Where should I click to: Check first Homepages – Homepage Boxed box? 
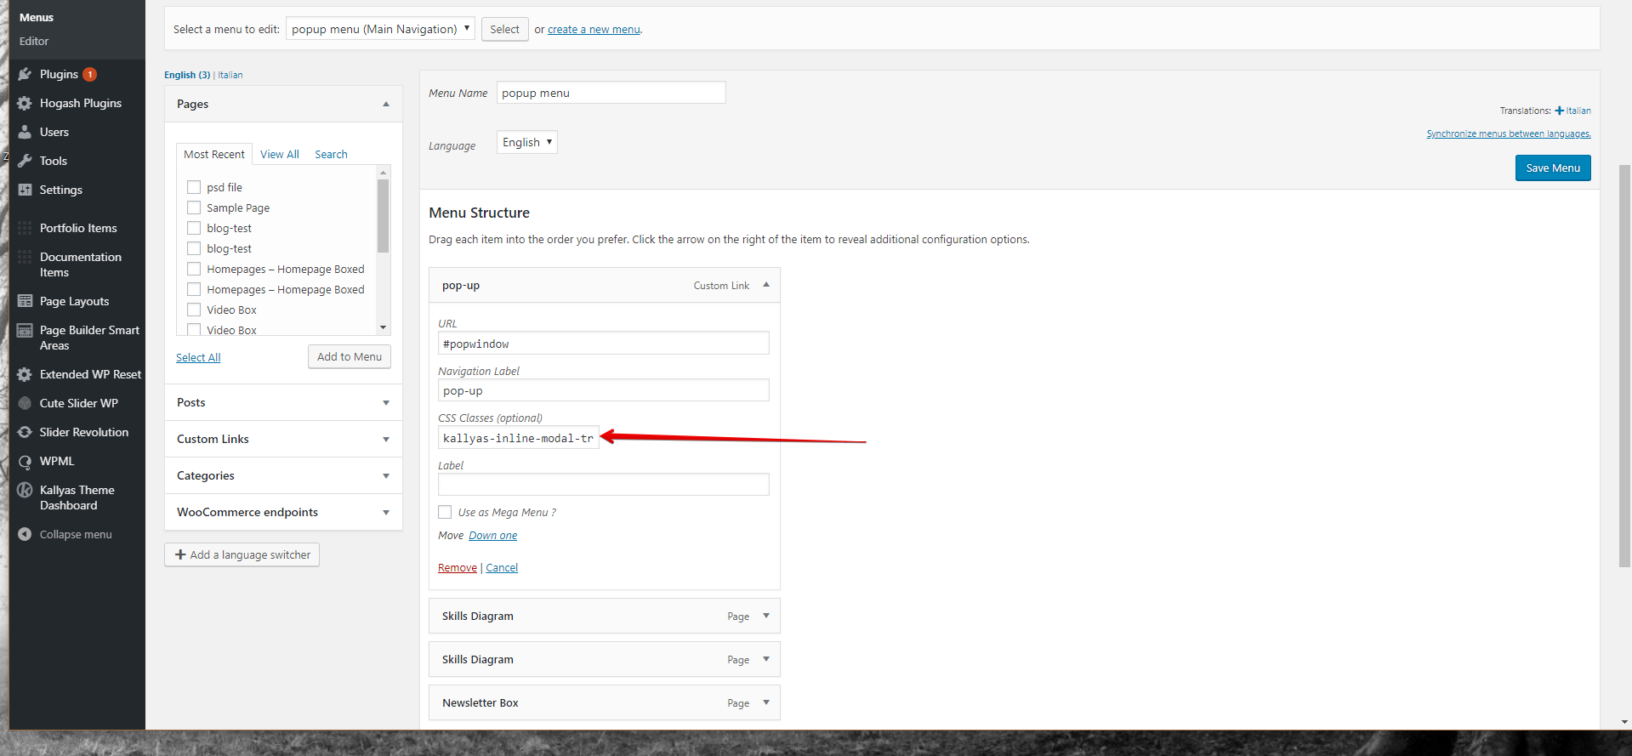194,269
